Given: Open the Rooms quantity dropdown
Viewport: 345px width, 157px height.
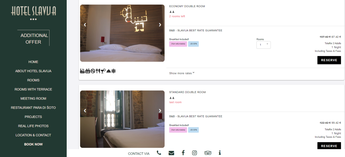Looking at the screenshot, I should click(263, 45).
